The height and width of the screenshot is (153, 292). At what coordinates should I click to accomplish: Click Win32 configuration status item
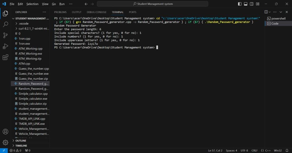pos(278,151)
